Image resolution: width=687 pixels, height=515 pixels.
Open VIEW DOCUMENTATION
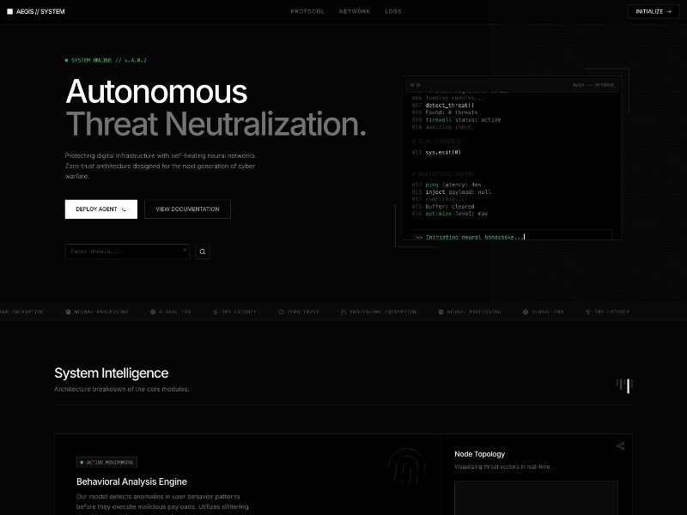tap(187, 209)
